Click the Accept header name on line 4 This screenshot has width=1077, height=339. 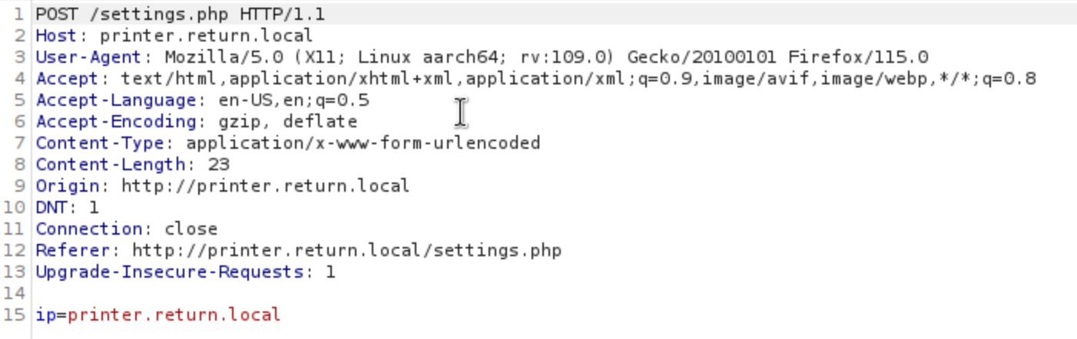(67, 78)
